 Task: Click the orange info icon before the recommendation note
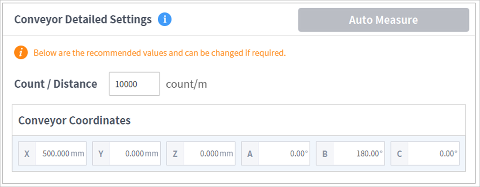(21, 53)
